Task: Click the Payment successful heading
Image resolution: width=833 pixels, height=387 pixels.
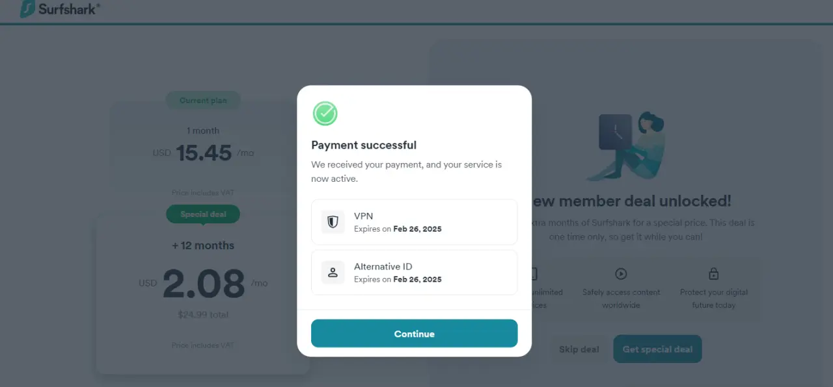Action: (x=364, y=145)
